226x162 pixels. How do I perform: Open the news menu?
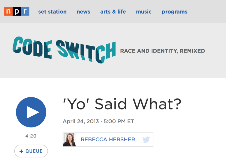tap(83, 12)
